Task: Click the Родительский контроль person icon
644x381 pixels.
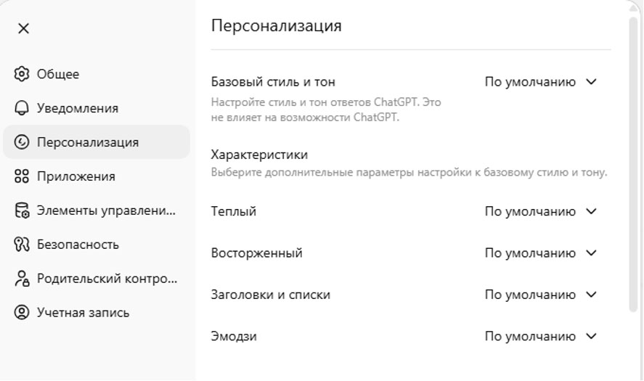Action: pos(22,279)
